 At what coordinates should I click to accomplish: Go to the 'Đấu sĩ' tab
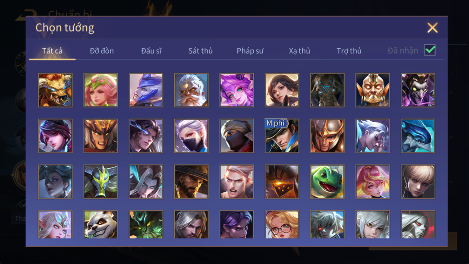(151, 51)
